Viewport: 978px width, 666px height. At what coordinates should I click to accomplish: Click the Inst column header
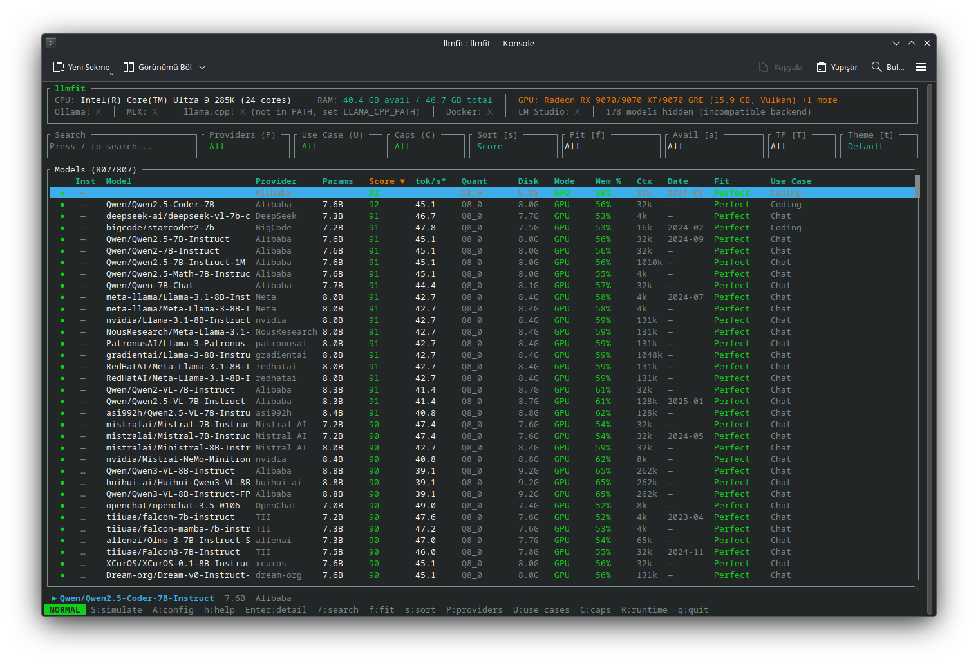click(x=85, y=181)
